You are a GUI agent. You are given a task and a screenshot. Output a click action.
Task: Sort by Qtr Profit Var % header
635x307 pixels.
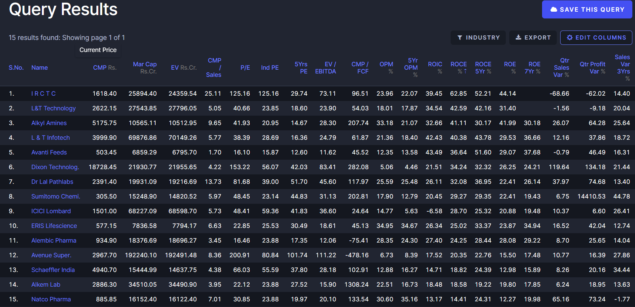(593, 68)
